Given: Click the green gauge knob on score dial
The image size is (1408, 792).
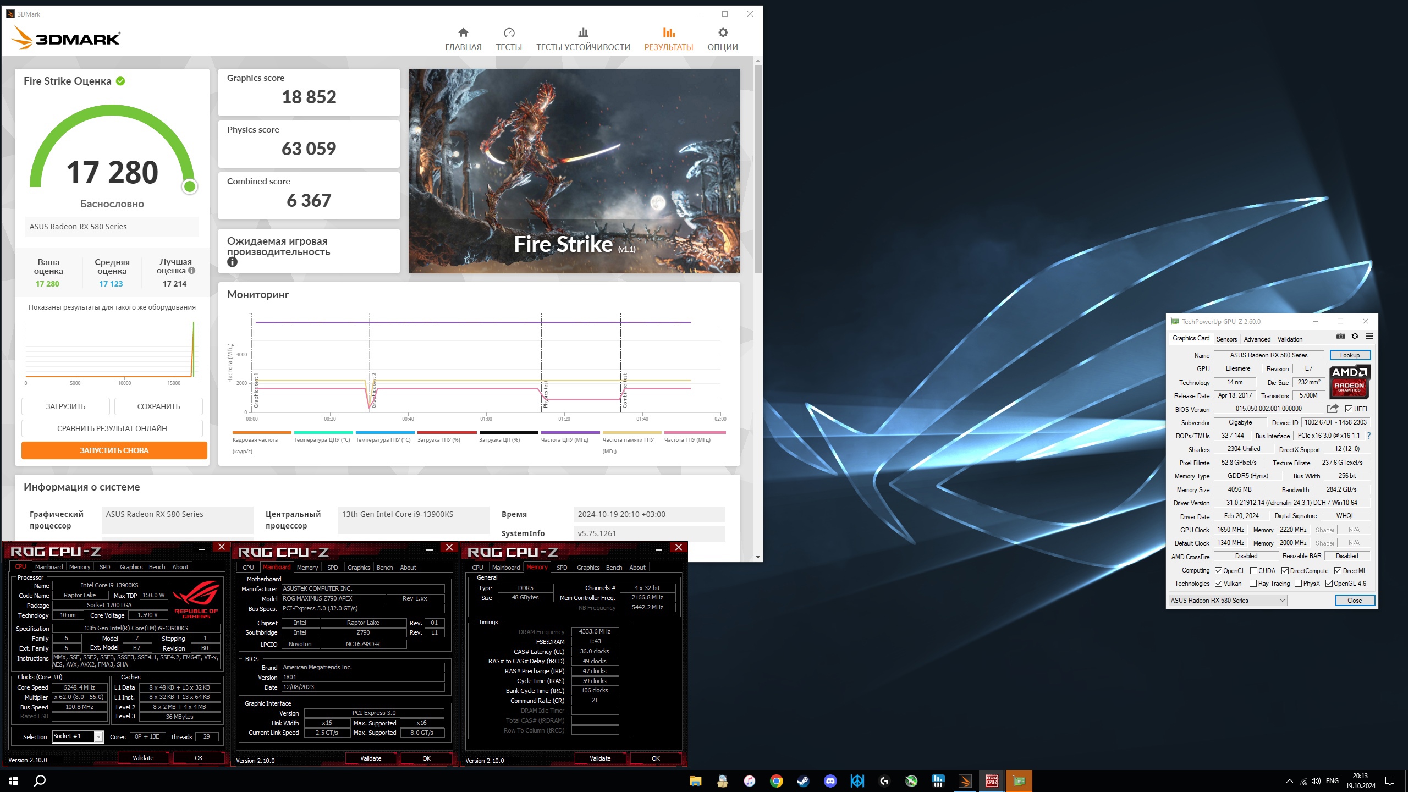Looking at the screenshot, I should click(190, 187).
